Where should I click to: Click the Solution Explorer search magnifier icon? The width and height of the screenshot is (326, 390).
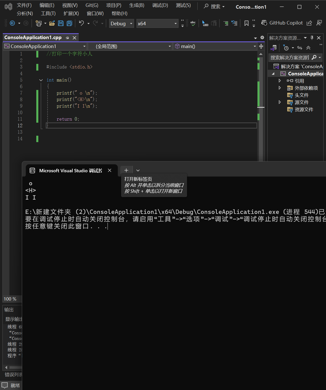coord(314,58)
